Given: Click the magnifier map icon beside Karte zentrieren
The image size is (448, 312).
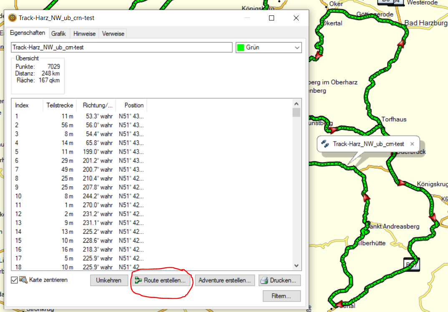Looking at the screenshot, I should 23,280.
